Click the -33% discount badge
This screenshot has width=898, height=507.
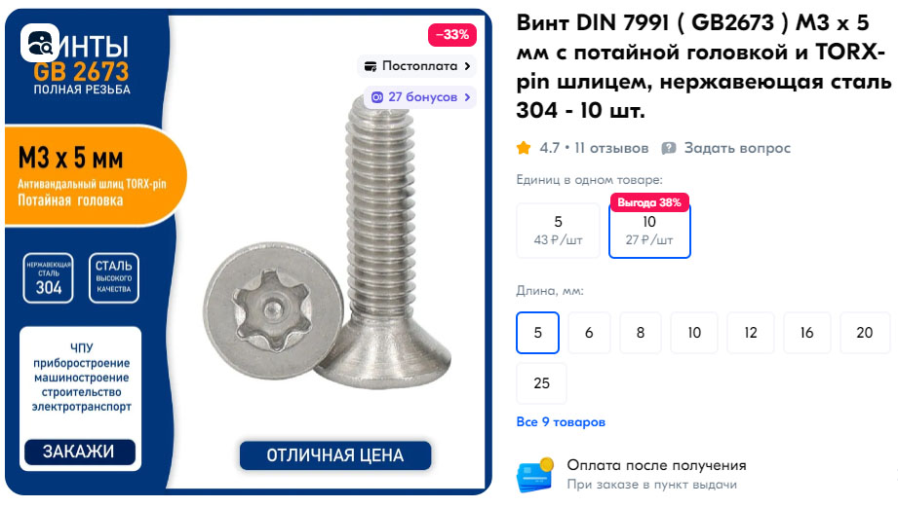452,35
